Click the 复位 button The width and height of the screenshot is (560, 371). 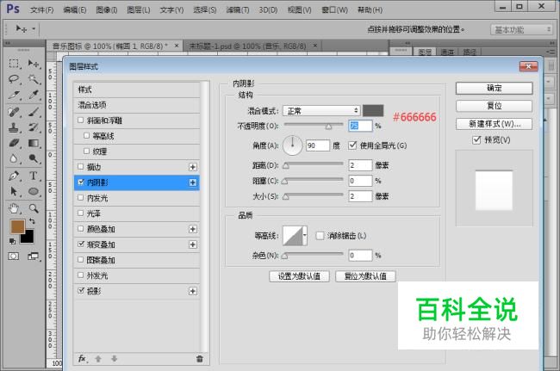point(494,106)
